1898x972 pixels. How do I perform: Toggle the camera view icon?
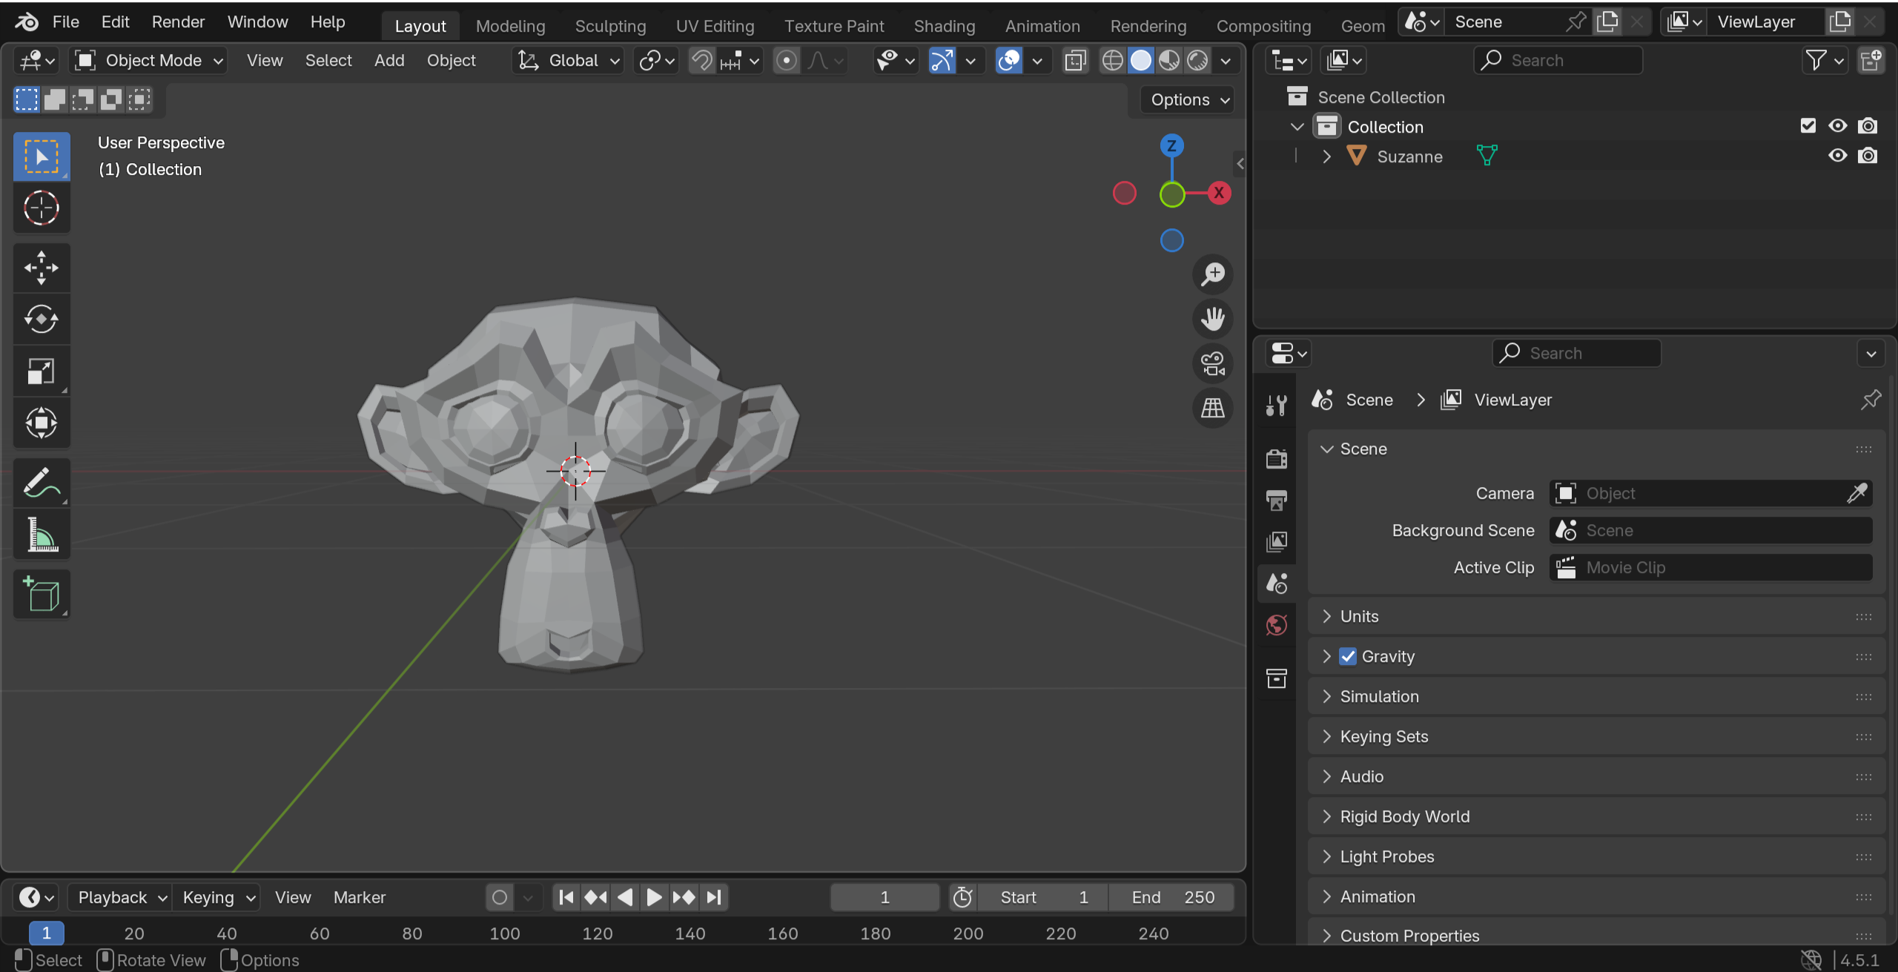1213,363
